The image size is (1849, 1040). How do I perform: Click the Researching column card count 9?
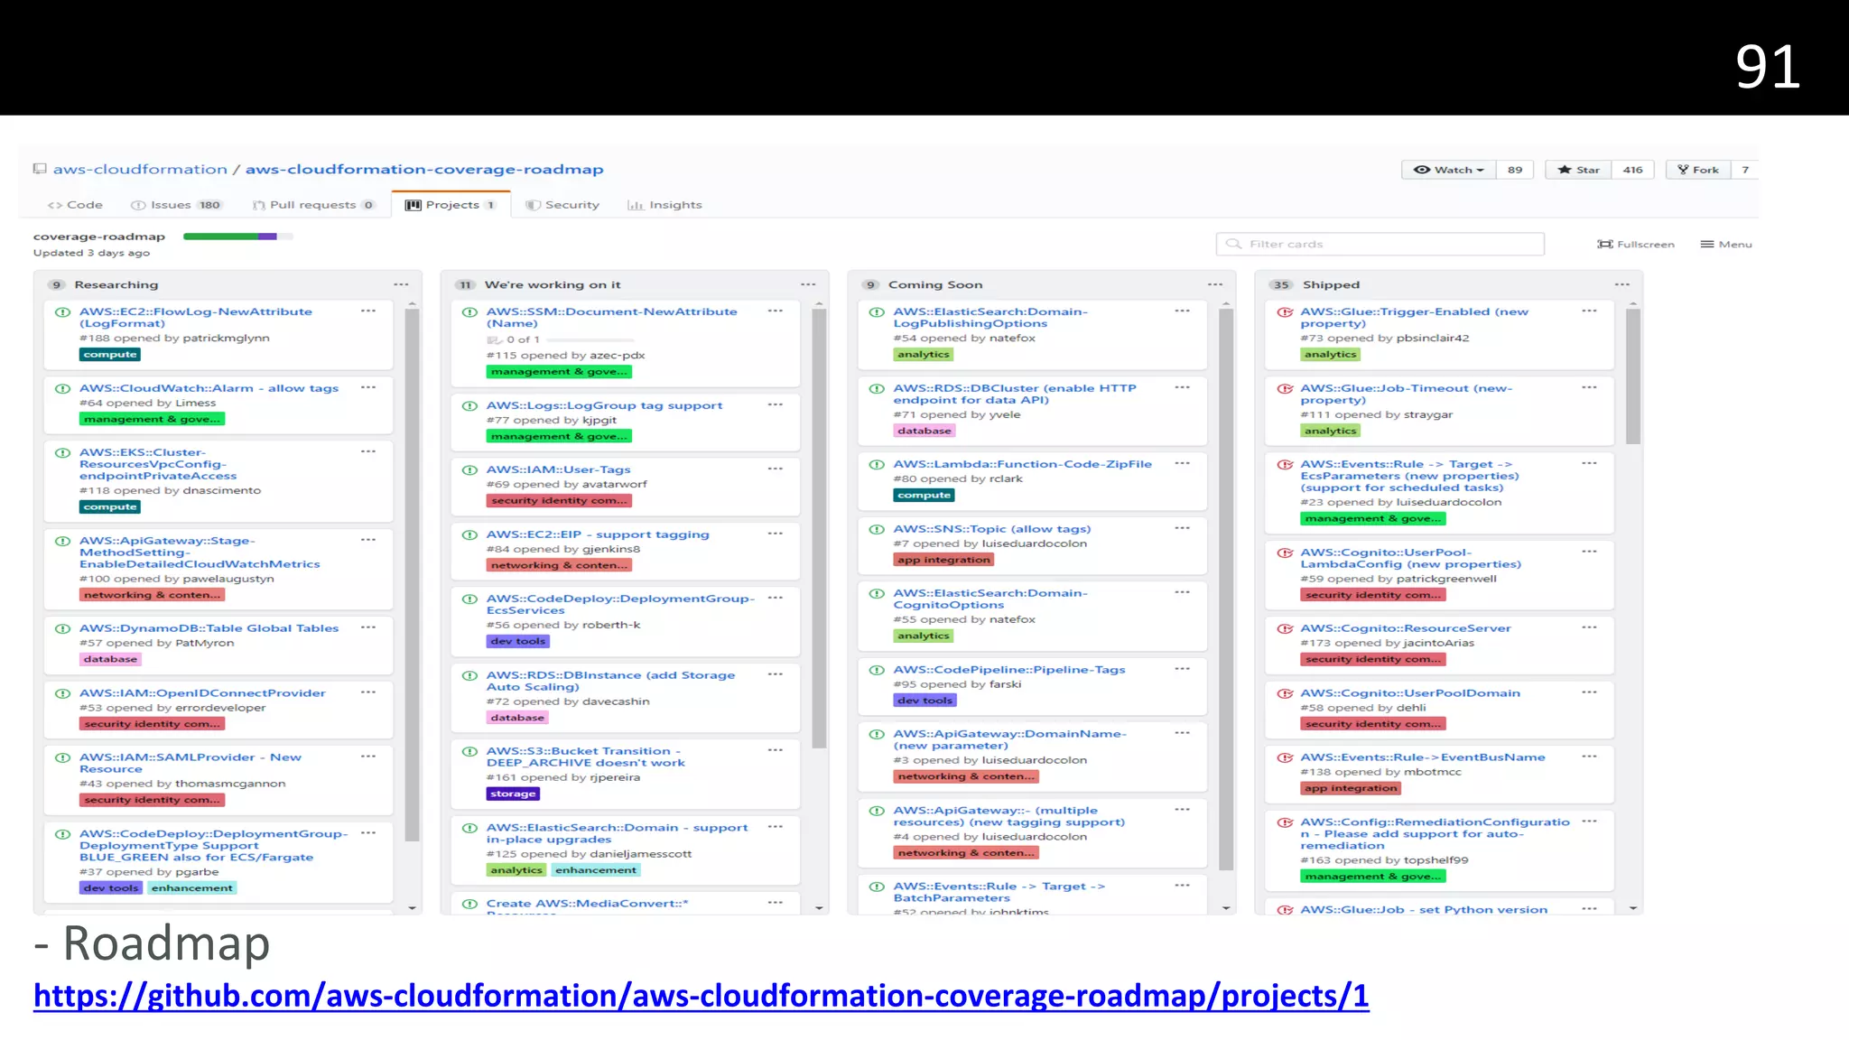[x=57, y=284]
